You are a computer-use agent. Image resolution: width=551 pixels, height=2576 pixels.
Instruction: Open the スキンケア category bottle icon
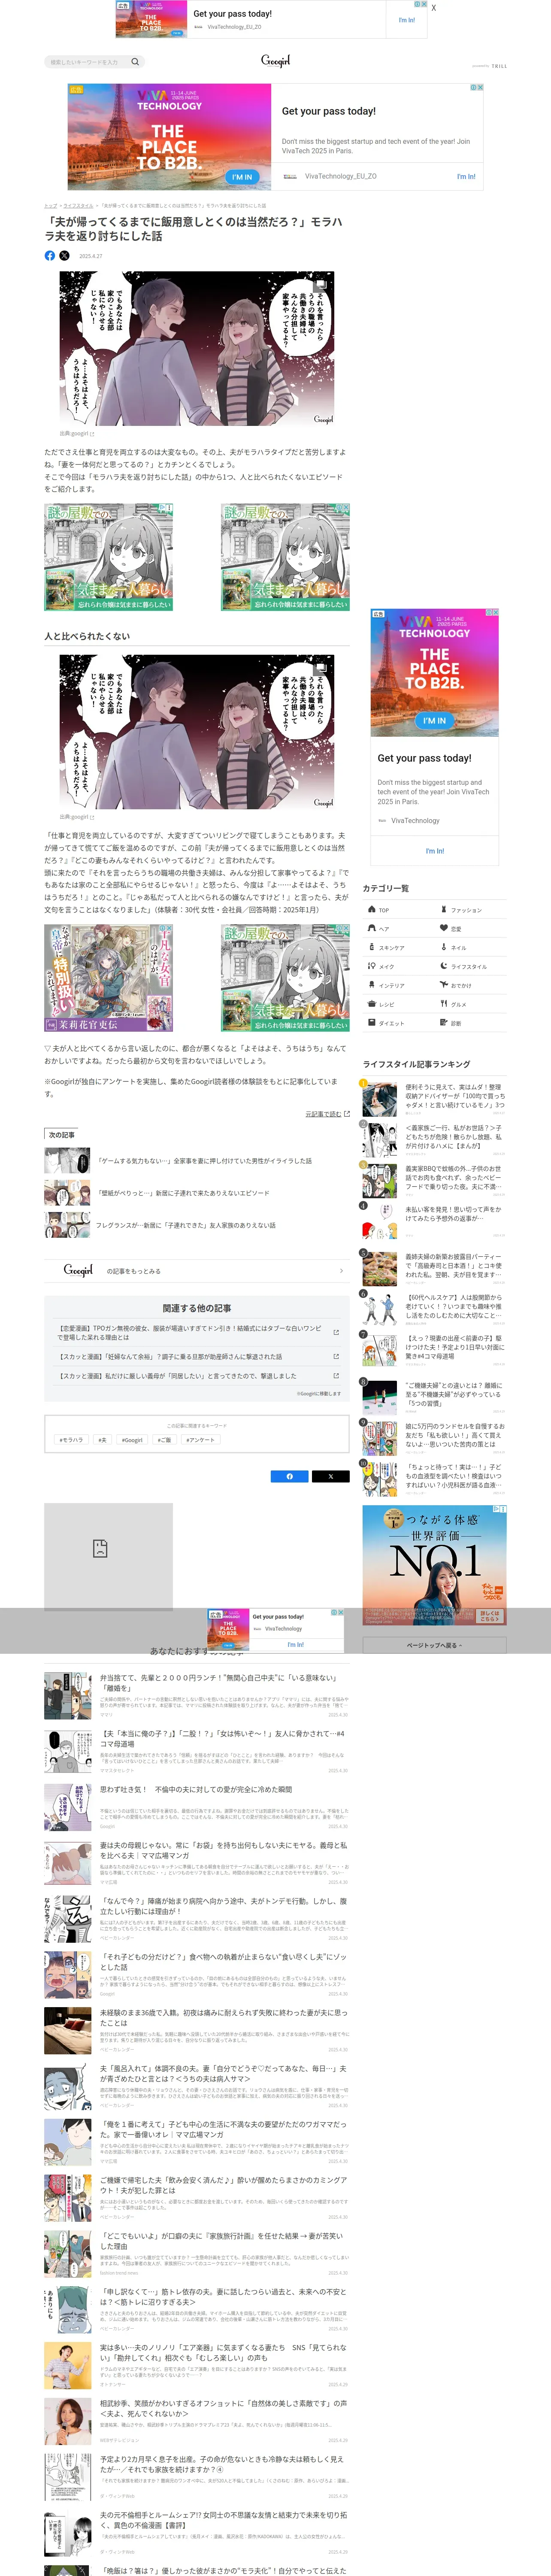click(x=372, y=947)
